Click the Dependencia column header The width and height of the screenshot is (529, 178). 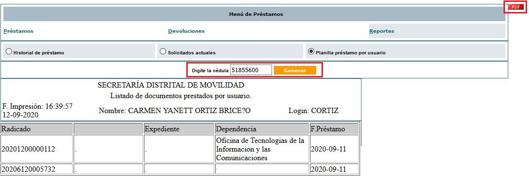262,129
